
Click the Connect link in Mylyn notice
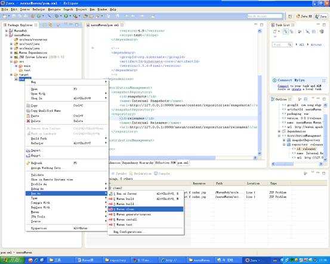coord(283,86)
